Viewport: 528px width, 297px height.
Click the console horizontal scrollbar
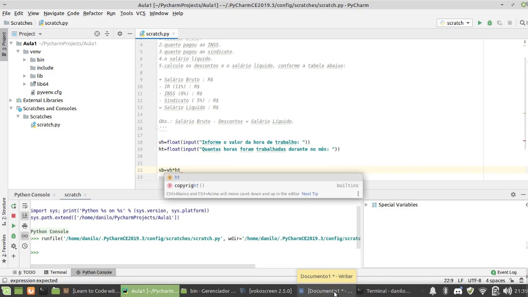pos(143,266)
